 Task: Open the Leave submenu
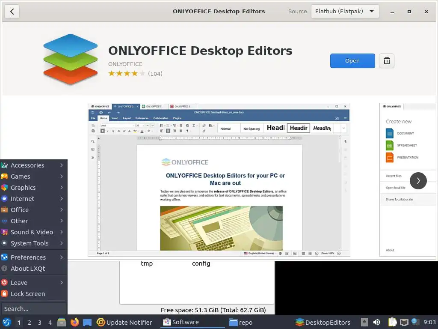33,283
